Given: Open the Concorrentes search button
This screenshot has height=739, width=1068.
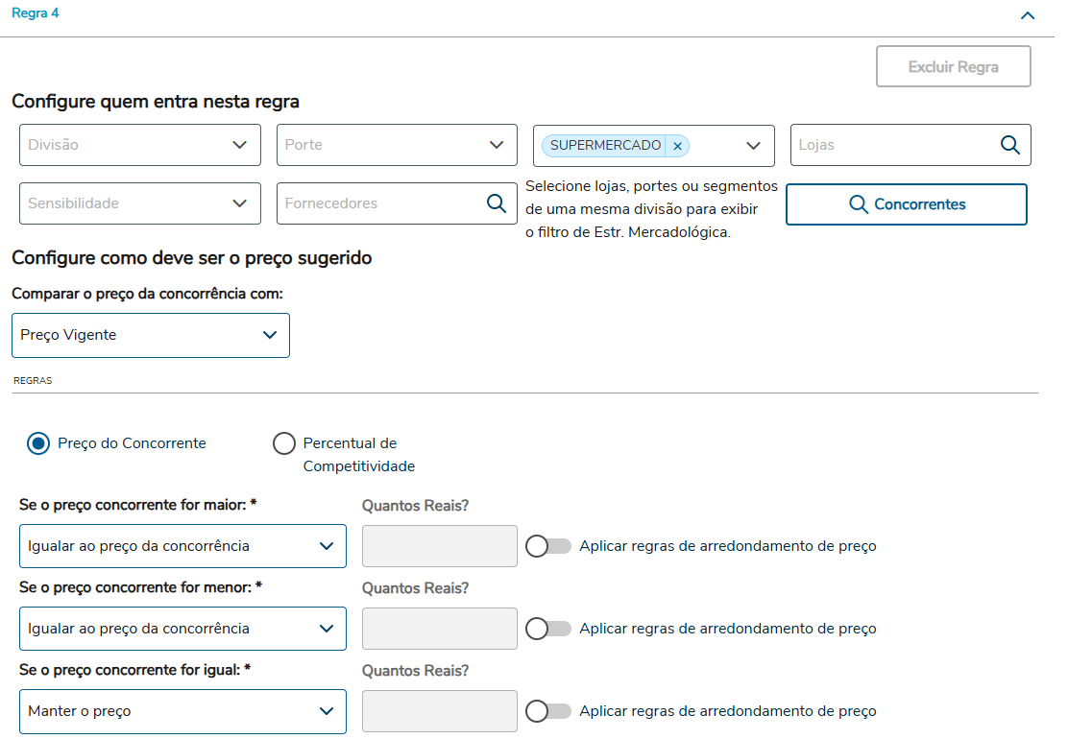Looking at the screenshot, I should coord(907,204).
